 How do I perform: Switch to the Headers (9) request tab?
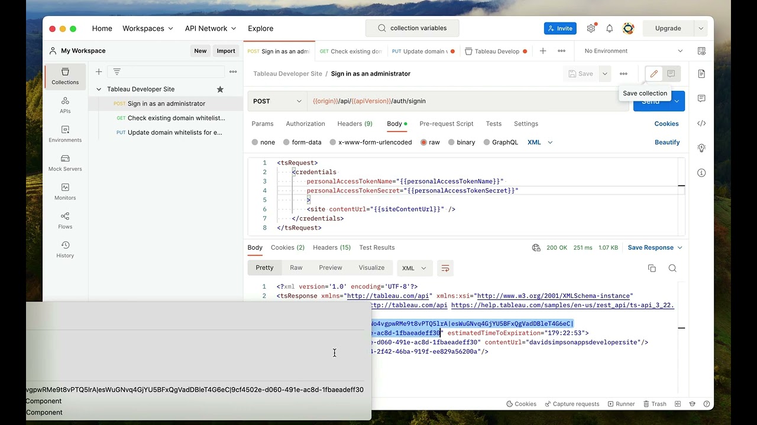pos(355,124)
